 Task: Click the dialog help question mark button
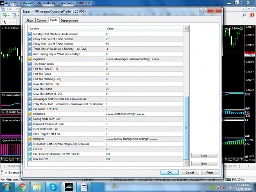pos(204,11)
